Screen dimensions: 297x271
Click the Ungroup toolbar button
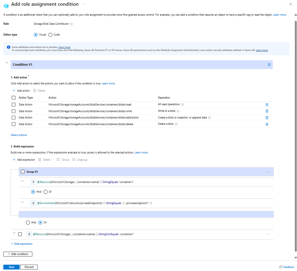[79, 159]
